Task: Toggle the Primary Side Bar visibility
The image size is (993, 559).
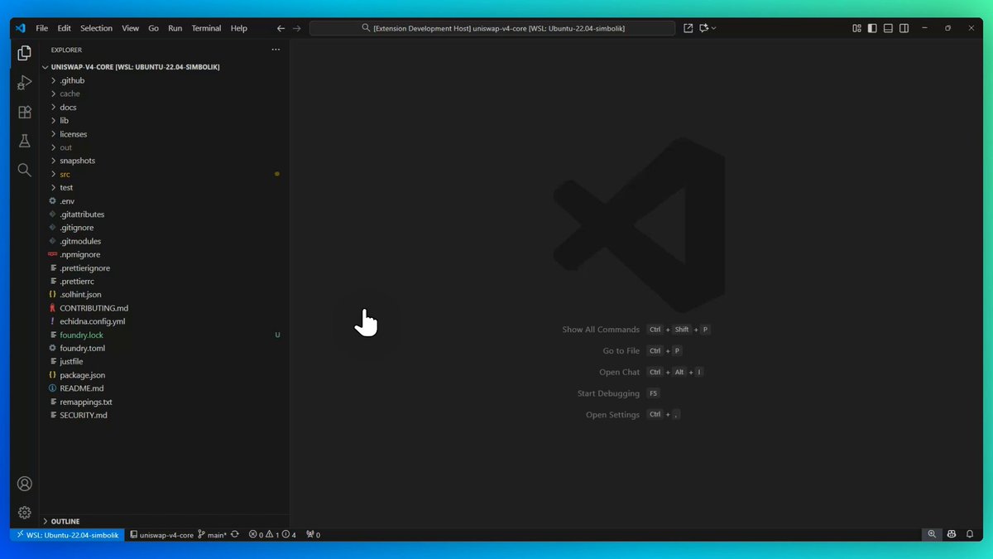Action: click(872, 28)
